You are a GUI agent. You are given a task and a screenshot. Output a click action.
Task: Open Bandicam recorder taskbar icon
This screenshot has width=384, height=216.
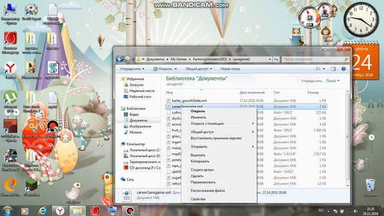pyautogui.click(x=130, y=211)
